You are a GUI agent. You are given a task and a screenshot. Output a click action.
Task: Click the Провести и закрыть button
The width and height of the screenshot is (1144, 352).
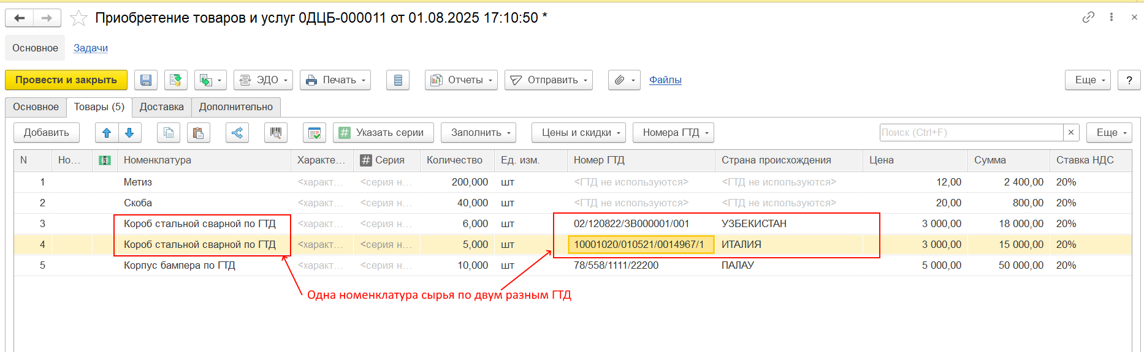66,80
